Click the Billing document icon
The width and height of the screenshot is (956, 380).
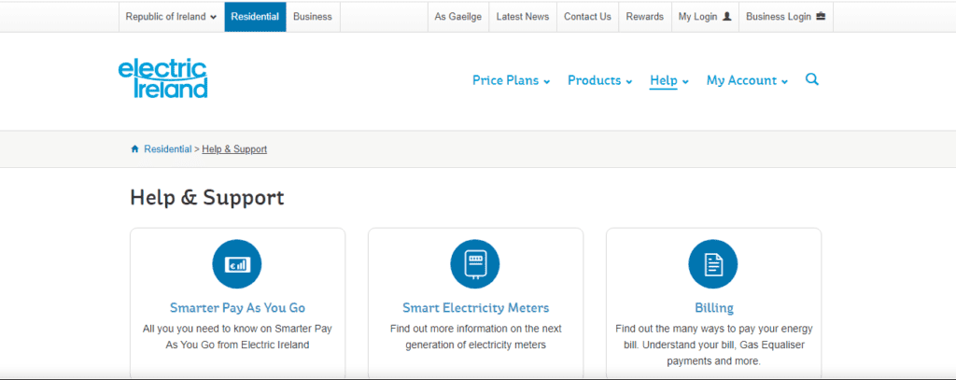pos(712,264)
